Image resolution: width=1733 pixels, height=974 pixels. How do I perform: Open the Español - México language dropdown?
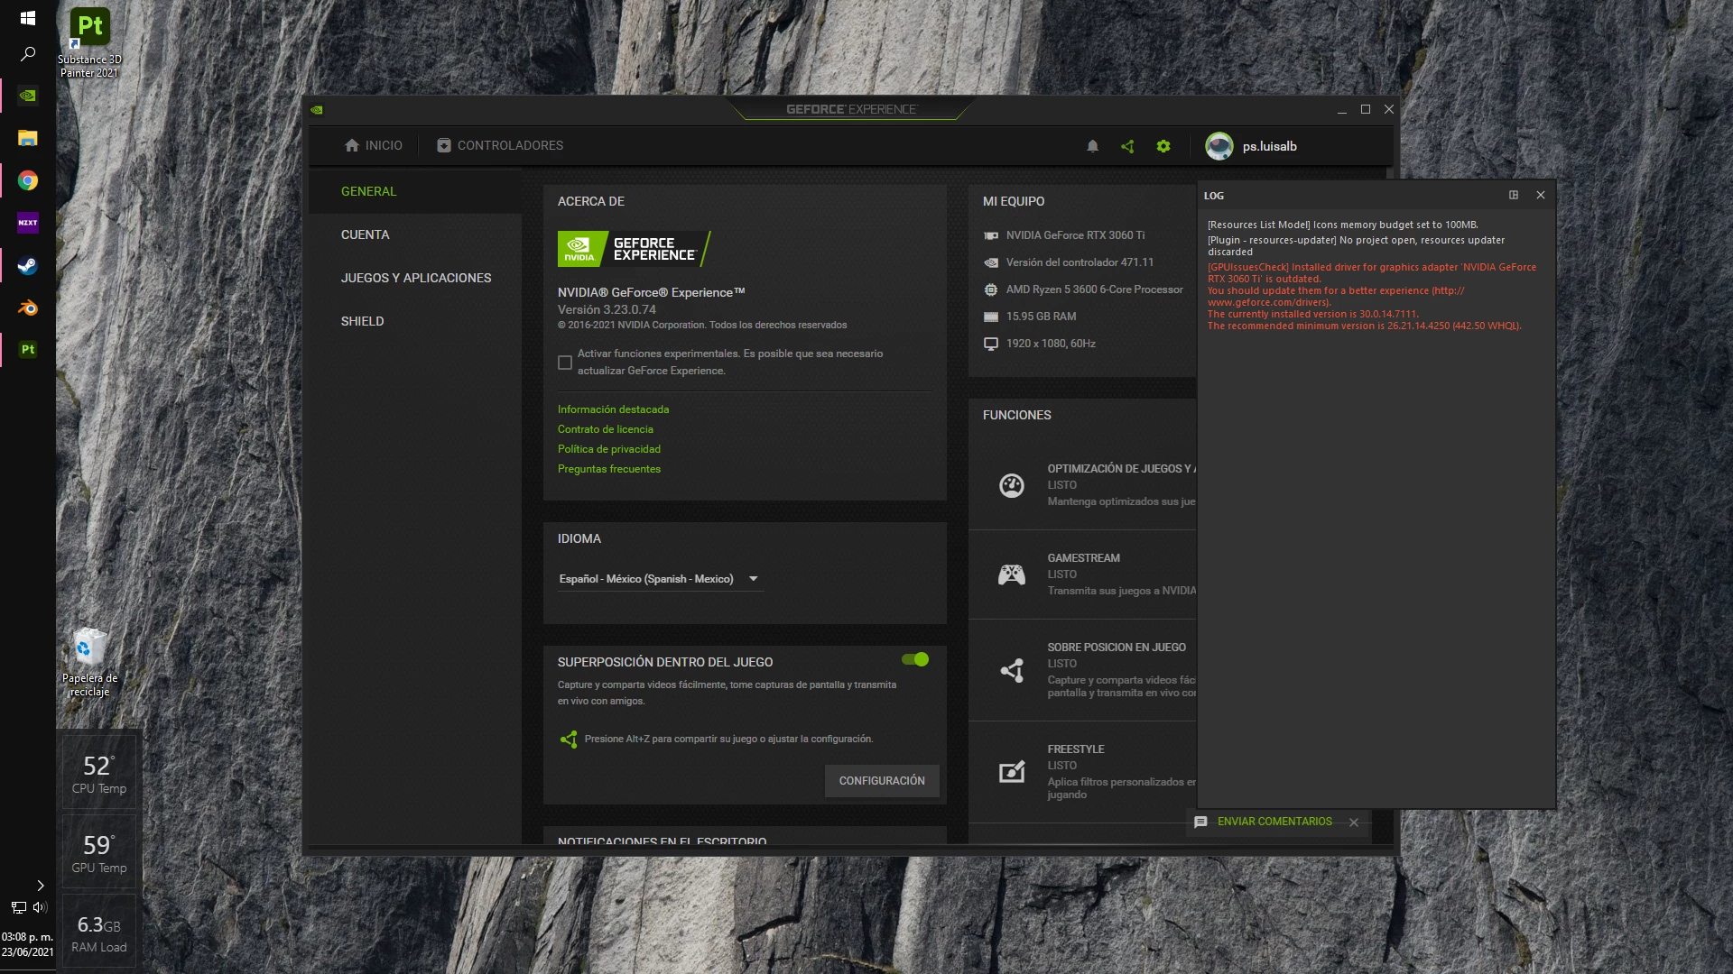[659, 579]
